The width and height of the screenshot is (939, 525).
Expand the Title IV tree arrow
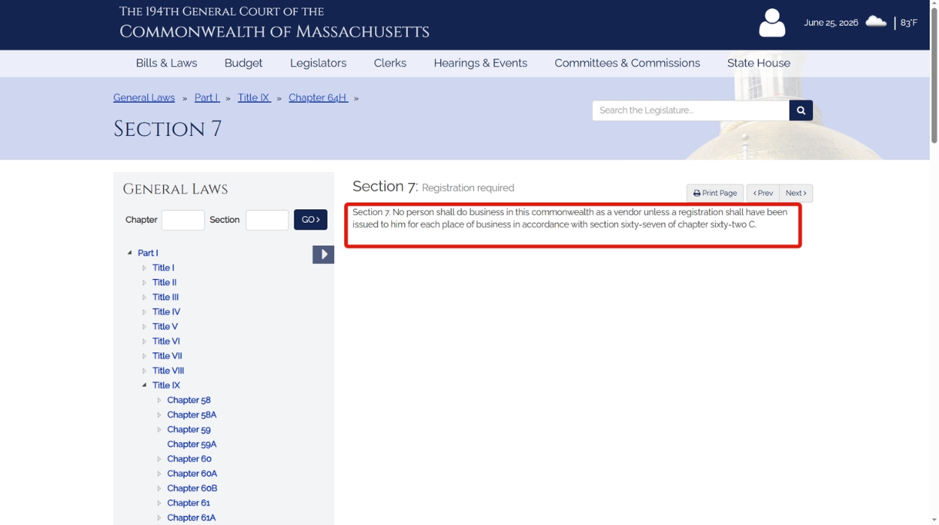144,312
